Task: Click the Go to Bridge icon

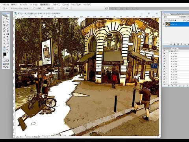Action: 106,8
